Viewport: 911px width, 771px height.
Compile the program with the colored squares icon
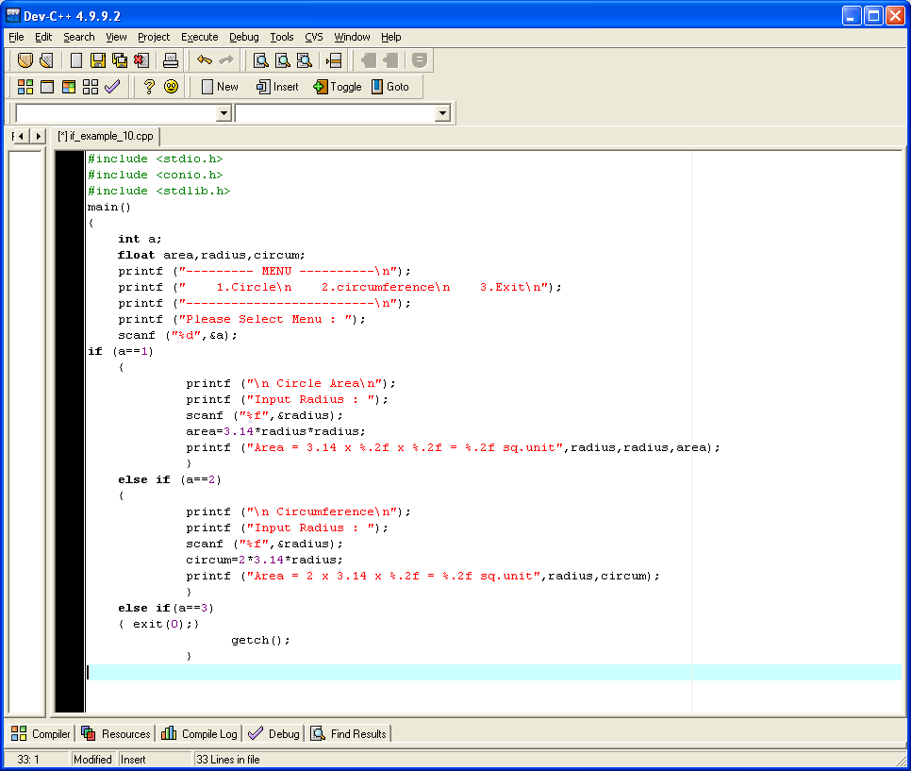point(25,87)
